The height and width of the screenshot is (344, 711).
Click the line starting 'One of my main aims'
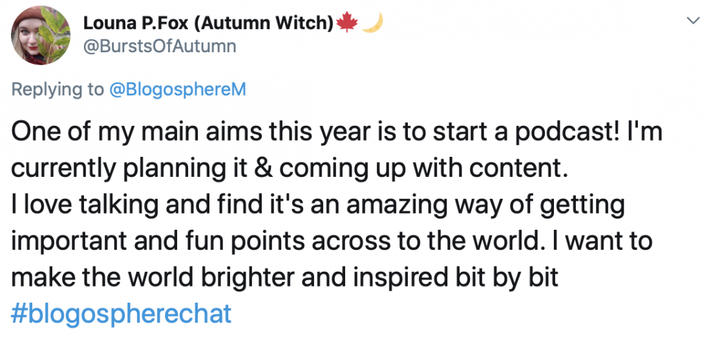point(336,132)
